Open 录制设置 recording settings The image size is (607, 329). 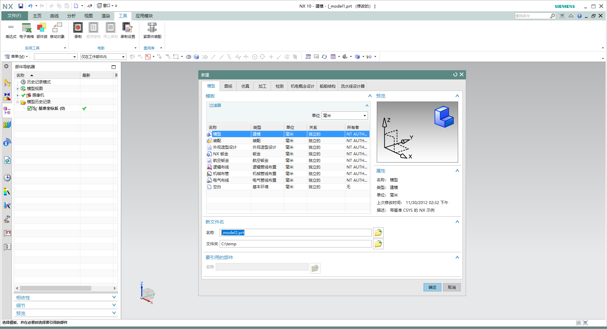128,31
